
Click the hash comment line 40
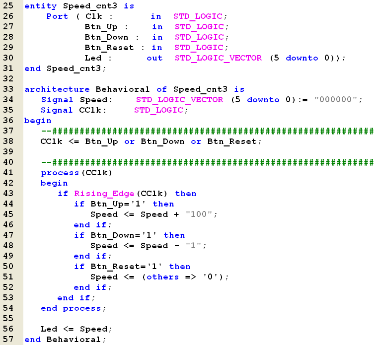(x=207, y=162)
